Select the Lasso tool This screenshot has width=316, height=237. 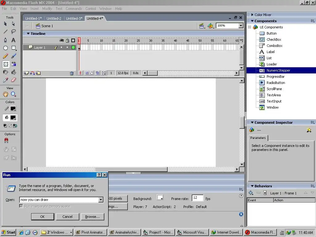point(13,32)
